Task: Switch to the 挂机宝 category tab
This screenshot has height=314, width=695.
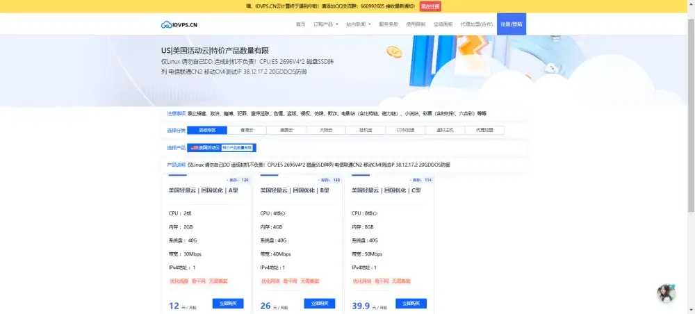Action: point(366,130)
